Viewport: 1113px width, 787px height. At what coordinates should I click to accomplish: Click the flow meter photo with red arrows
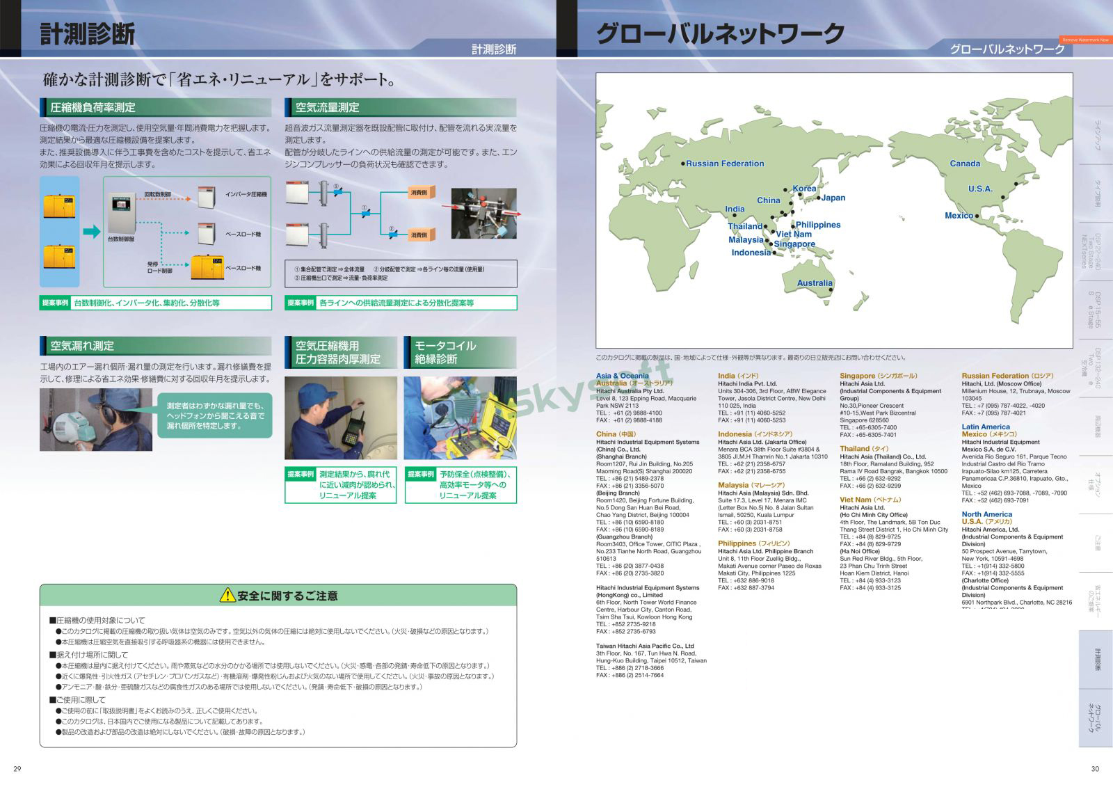(483, 214)
